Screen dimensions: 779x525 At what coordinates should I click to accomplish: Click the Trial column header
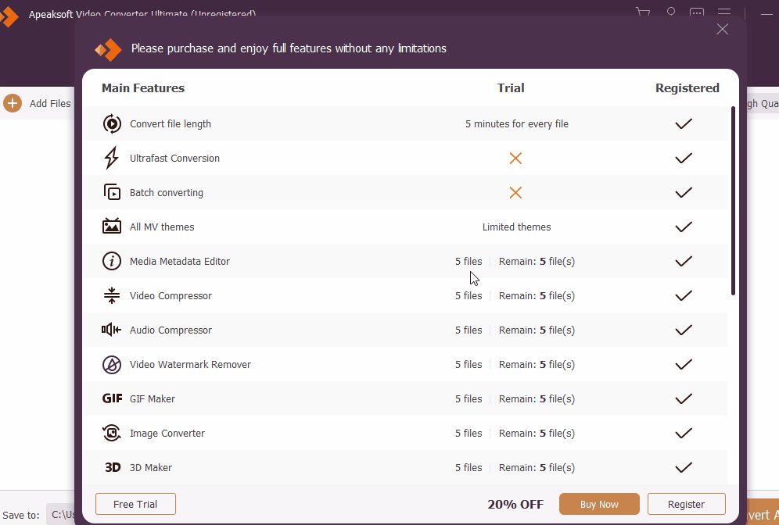(511, 87)
